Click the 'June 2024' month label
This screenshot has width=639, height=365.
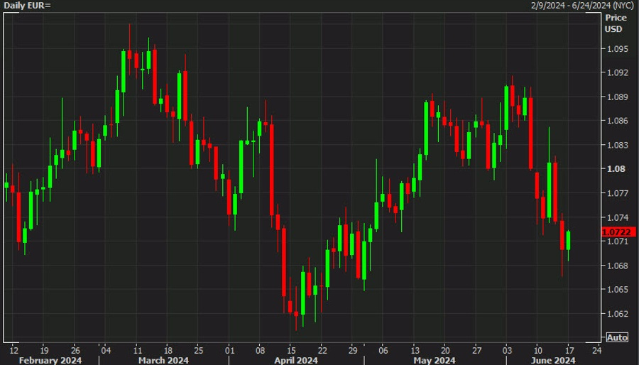point(555,360)
